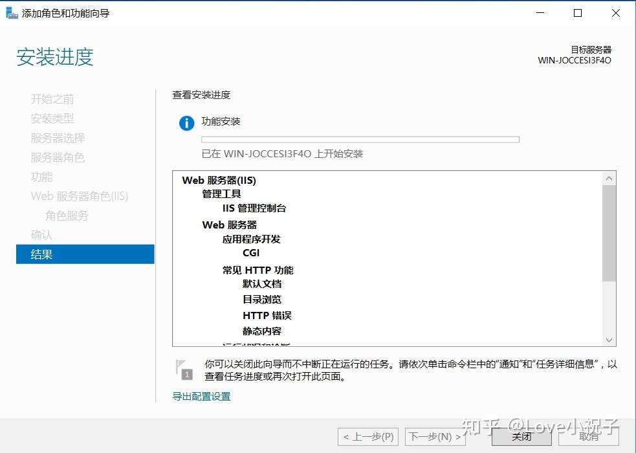
Task: Click the feature list scrollbar thumb
Action: tap(609, 233)
